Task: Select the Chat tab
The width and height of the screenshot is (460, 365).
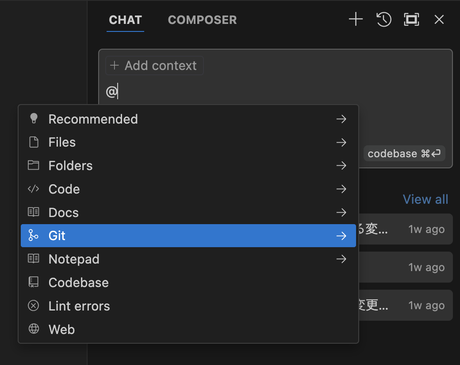Action: (x=125, y=20)
